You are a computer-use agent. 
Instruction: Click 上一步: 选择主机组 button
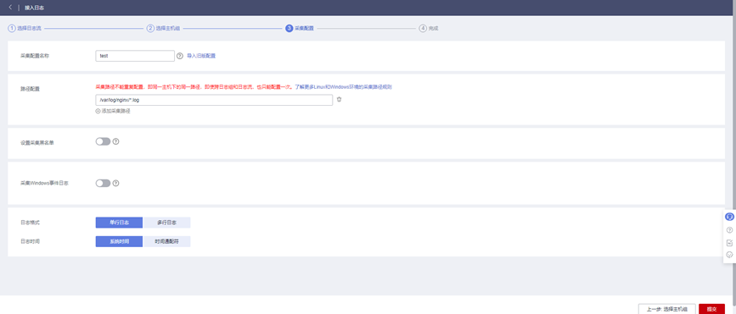(x=666, y=309)
